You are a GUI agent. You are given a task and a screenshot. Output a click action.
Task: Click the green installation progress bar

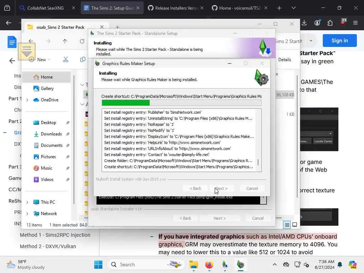[182, 103]
